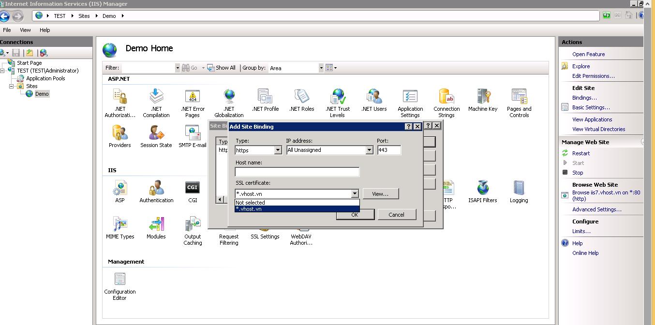Open the Logging feature icon
Image resolution: width=655 pixels, height=325 pixels.
519,192
